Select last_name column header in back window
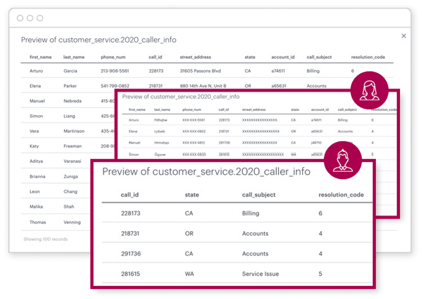 tap(74, 57)
